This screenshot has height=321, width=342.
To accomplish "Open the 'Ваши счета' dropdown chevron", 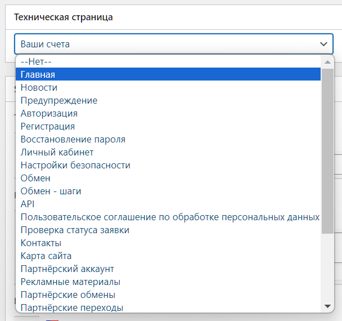I will click(x=323, y=44).
